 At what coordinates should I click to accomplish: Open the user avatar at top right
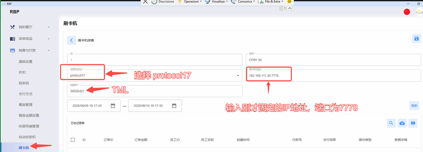point(419,12)
